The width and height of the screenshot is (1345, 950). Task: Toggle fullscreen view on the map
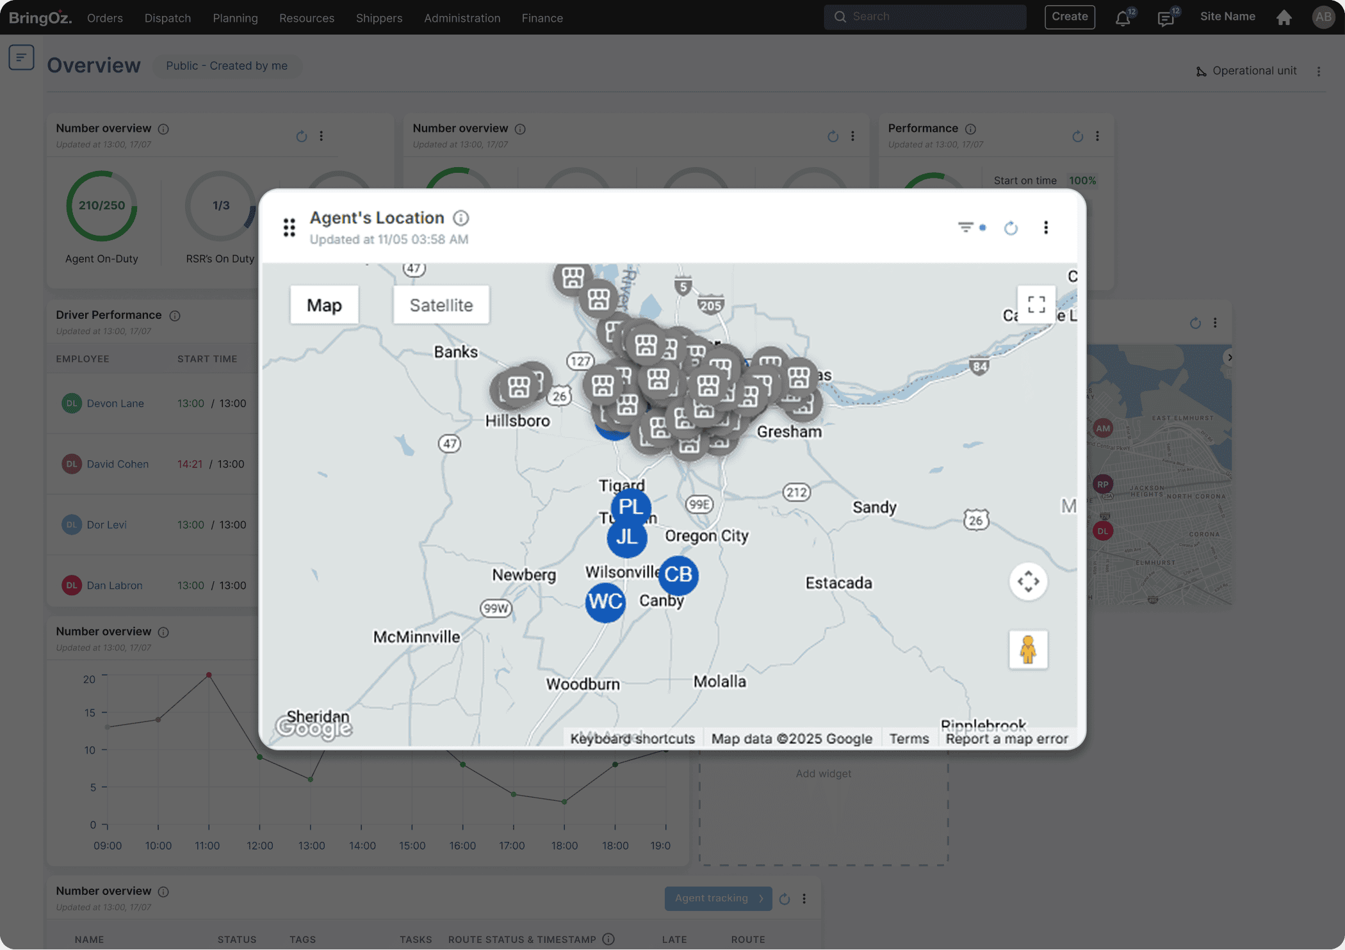click(x=1036, y=304)
